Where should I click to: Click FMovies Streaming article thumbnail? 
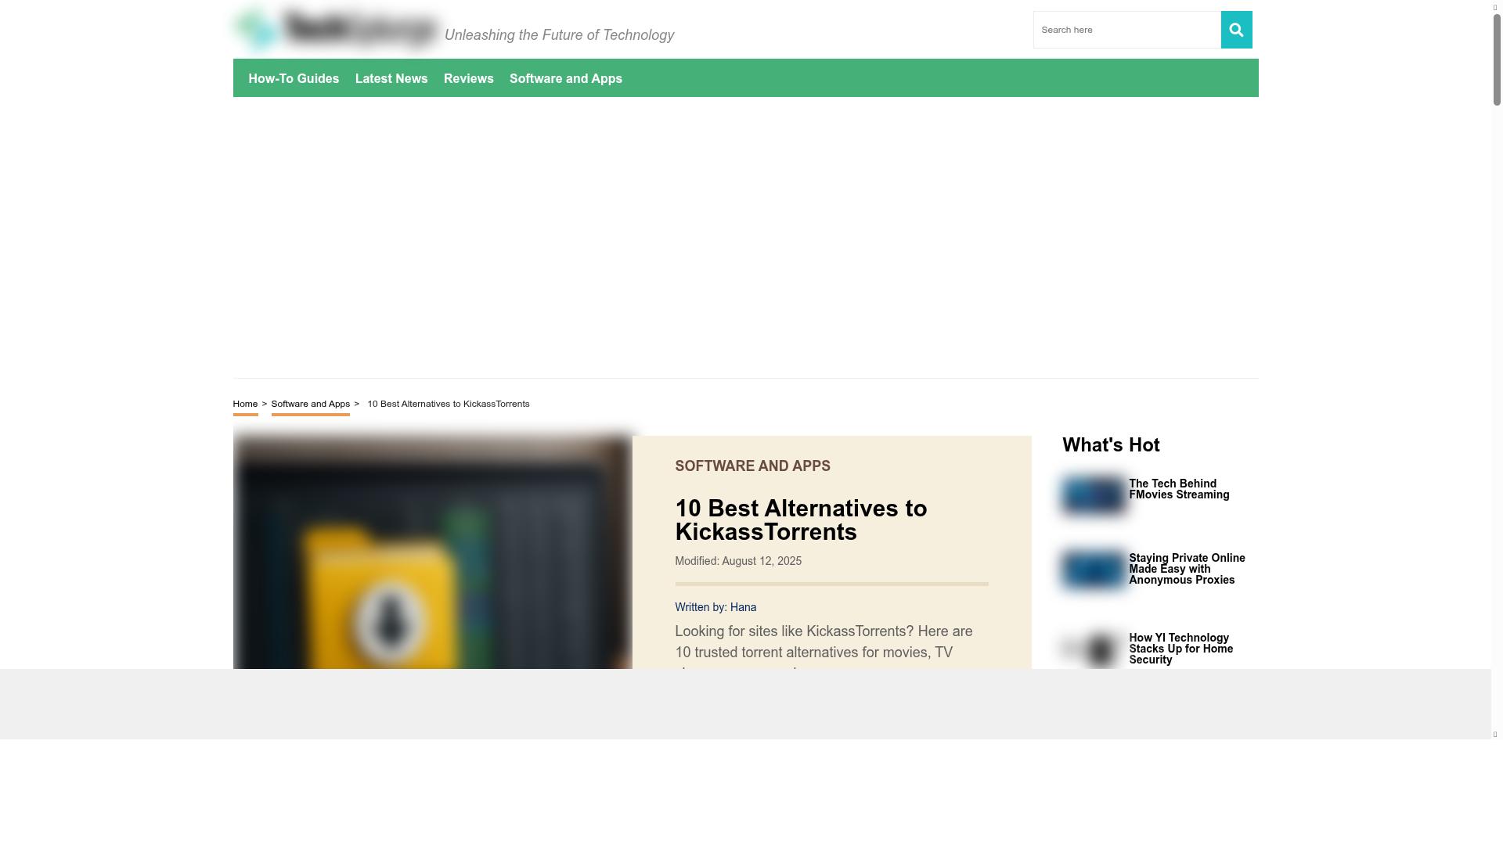(x=1094, y=495)
